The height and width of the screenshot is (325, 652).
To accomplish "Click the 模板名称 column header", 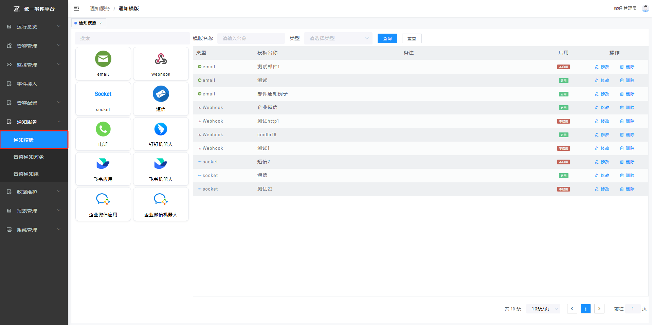I will coord(268,53).
